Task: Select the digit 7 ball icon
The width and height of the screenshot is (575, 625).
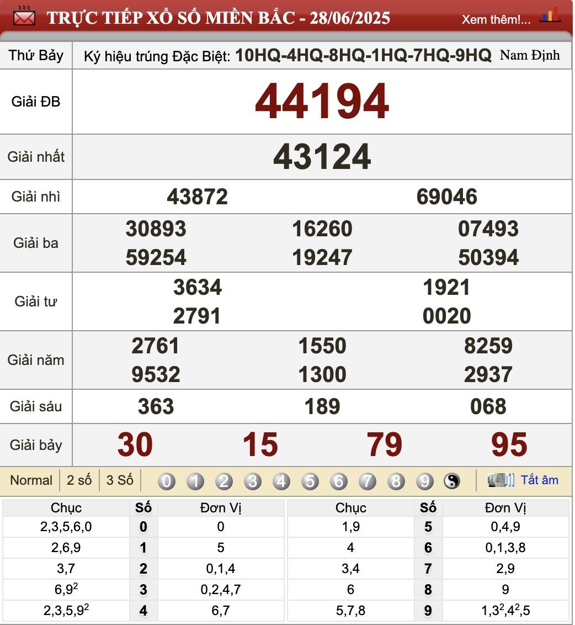Action: 367,481
